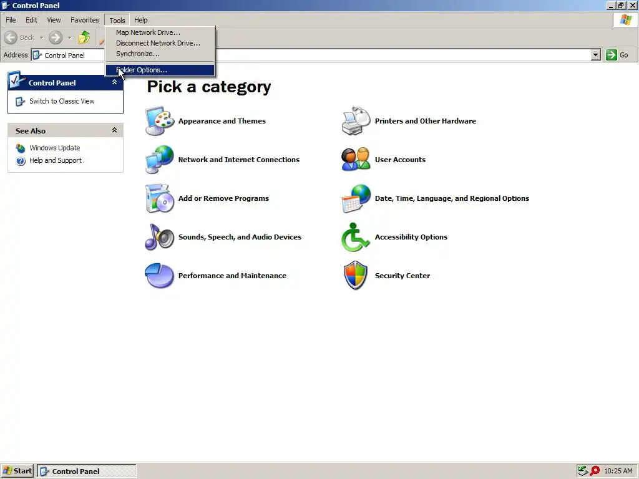This screenshot has height=479, width=639.
Task: Open the Back button history dropdown
Action: 41,37
